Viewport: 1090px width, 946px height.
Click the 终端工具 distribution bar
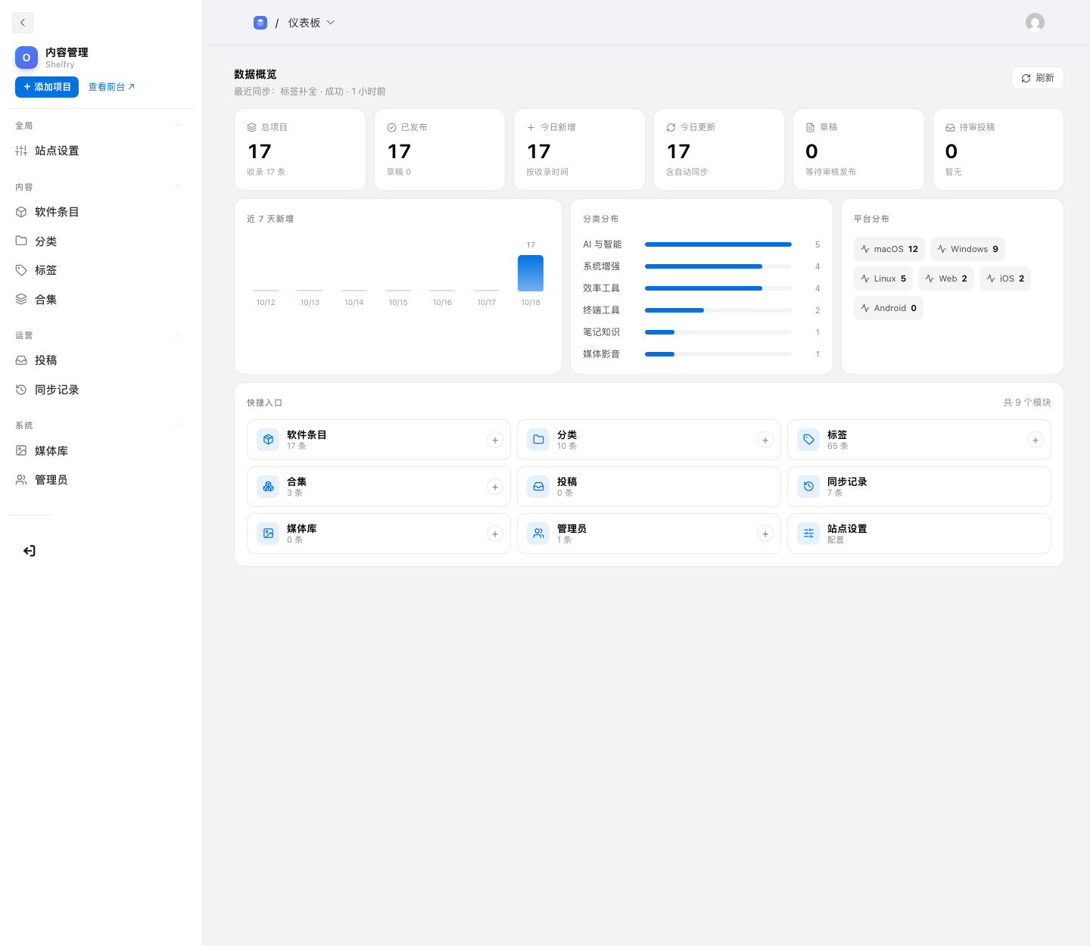(x=718, y=310)
